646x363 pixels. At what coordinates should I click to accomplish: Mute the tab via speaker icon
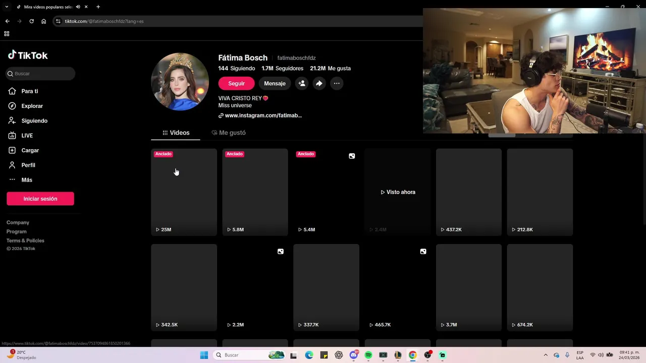[x=78, y=7]
